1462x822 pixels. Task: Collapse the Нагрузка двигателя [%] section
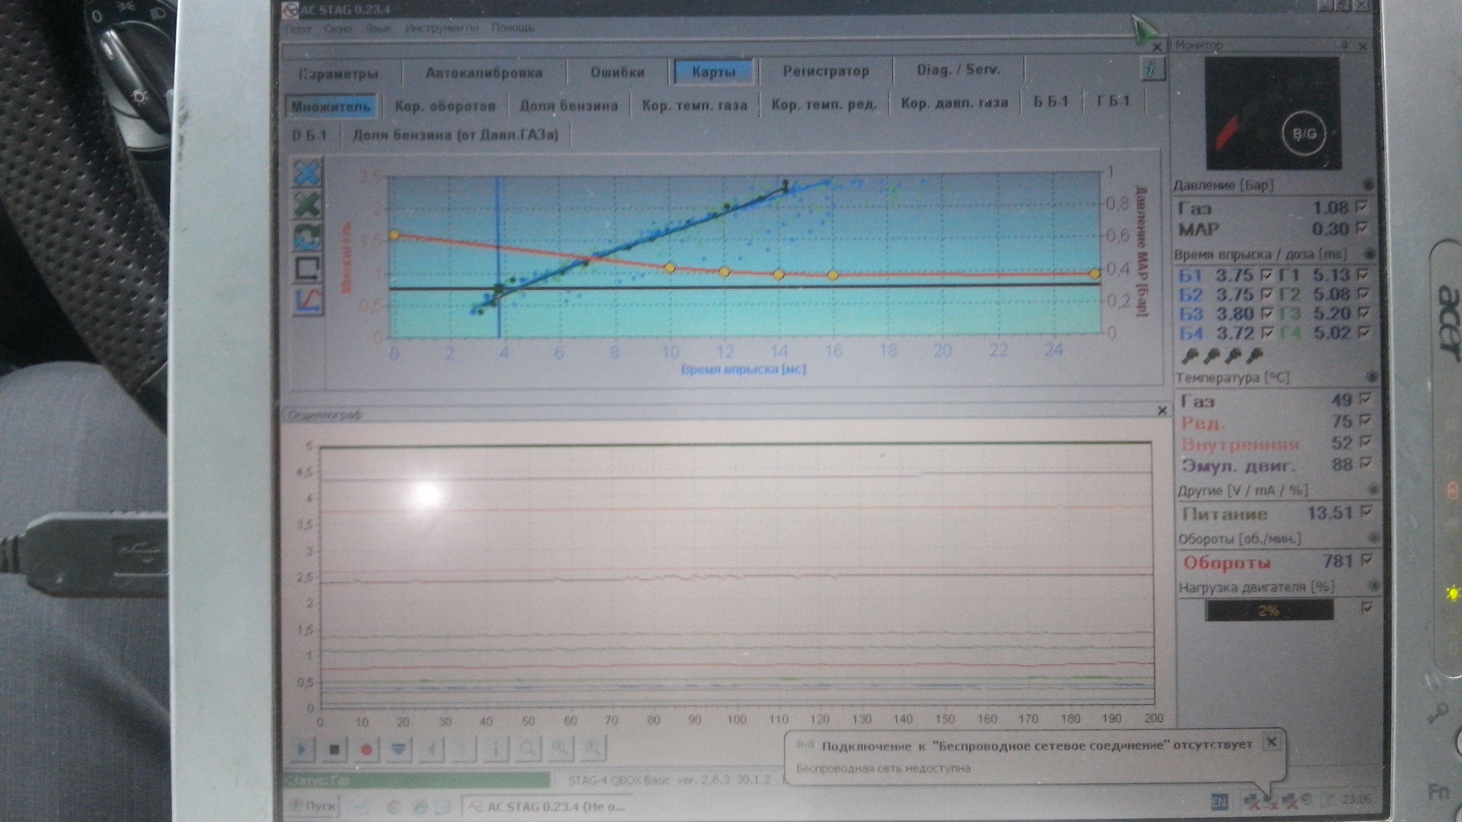point(1374,586)
